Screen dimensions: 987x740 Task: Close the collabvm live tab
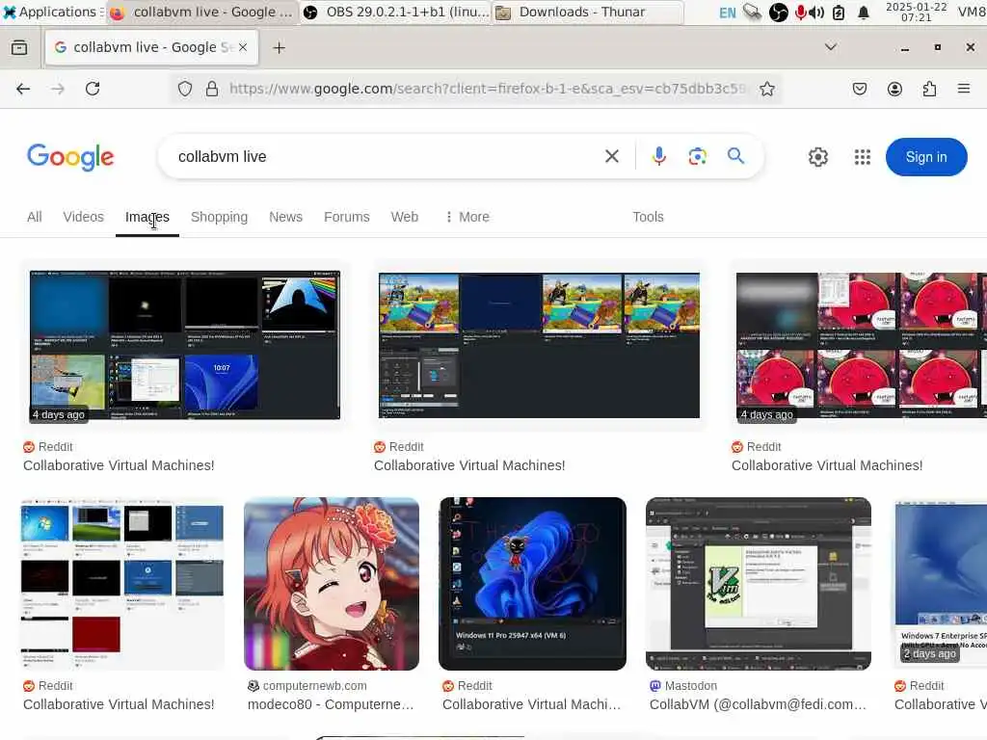[243, 47]
